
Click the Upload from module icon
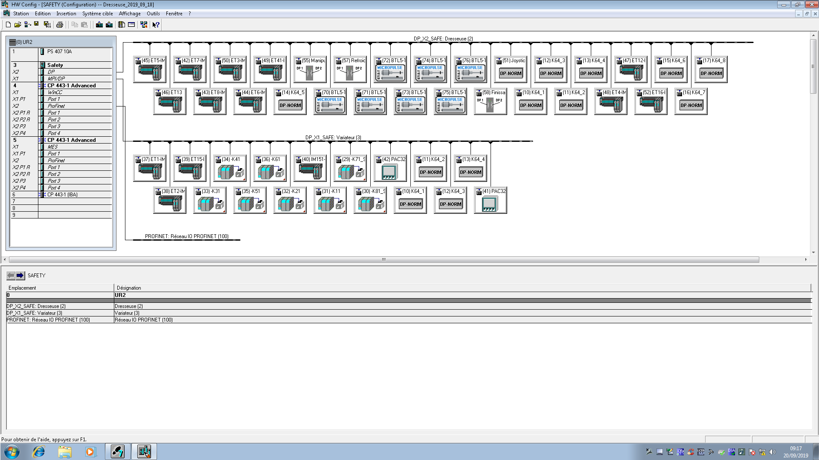(x=109, y=25)
